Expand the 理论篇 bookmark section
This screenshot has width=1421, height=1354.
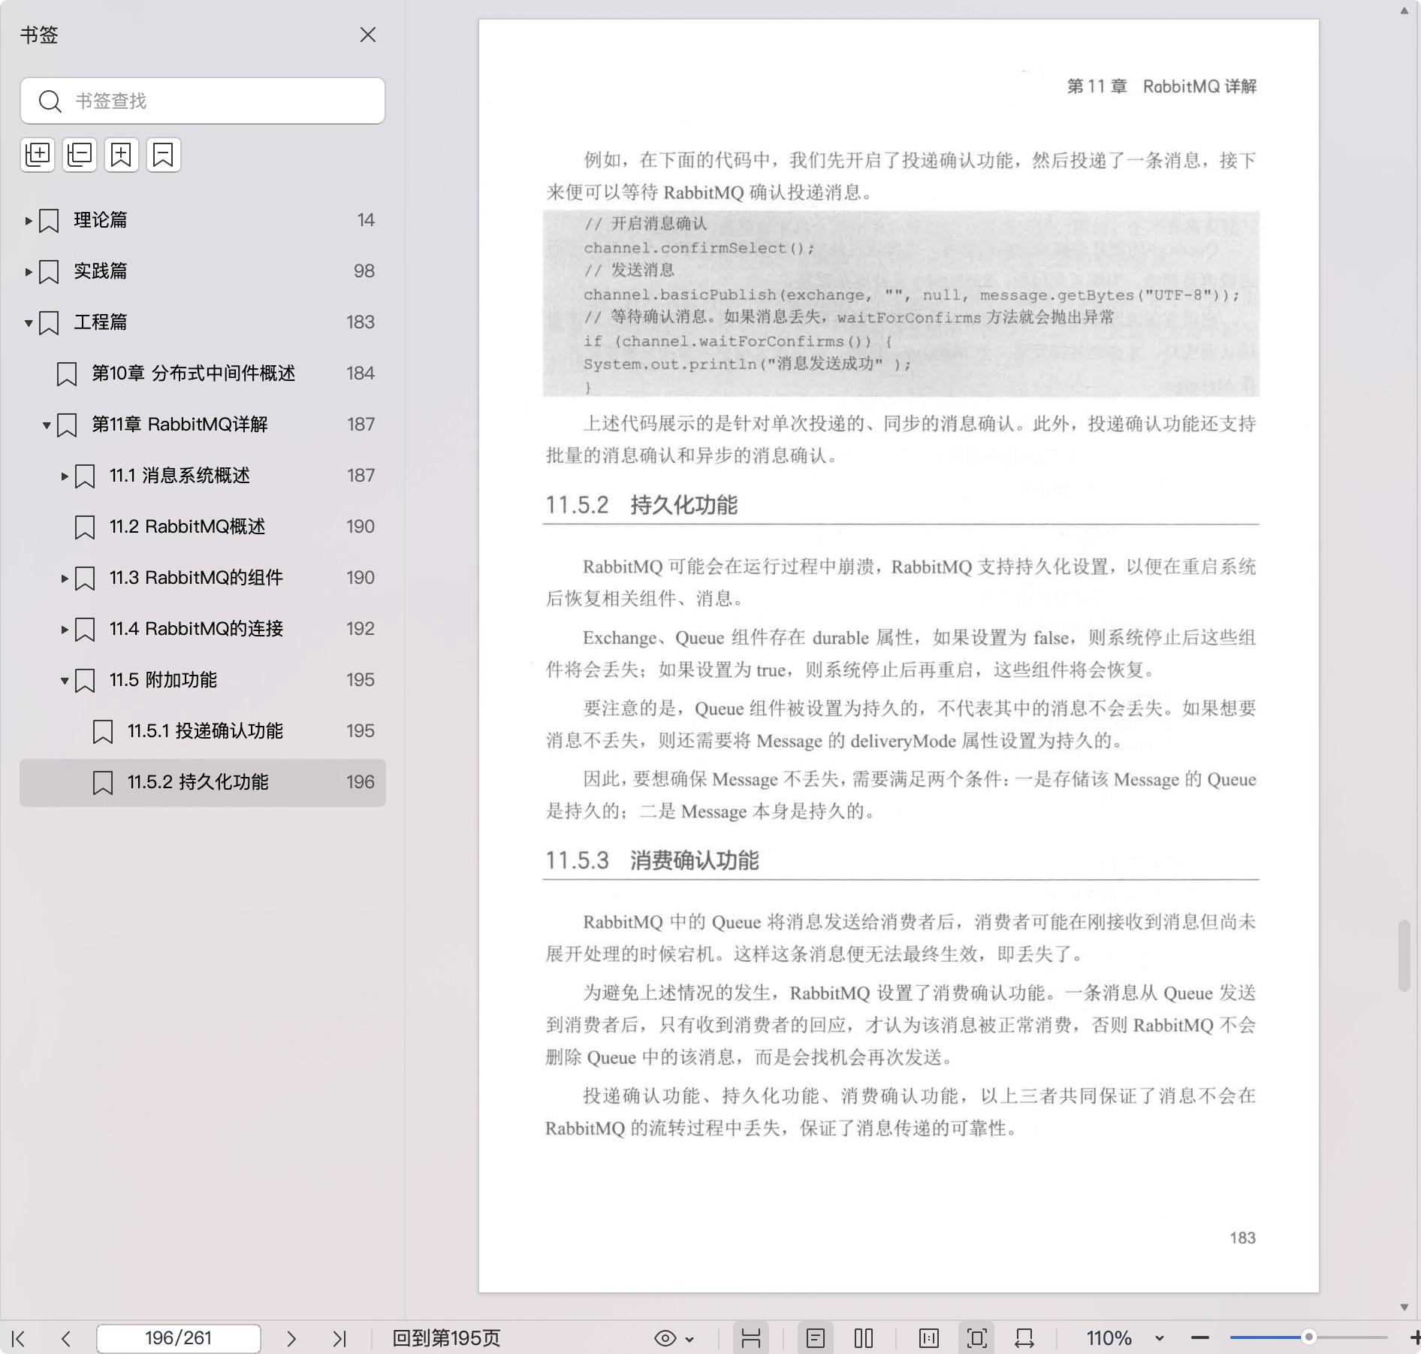(29, 220)
